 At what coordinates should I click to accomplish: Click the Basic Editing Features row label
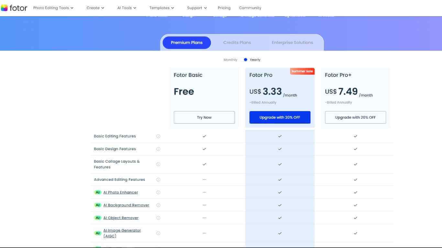(115, 136)
